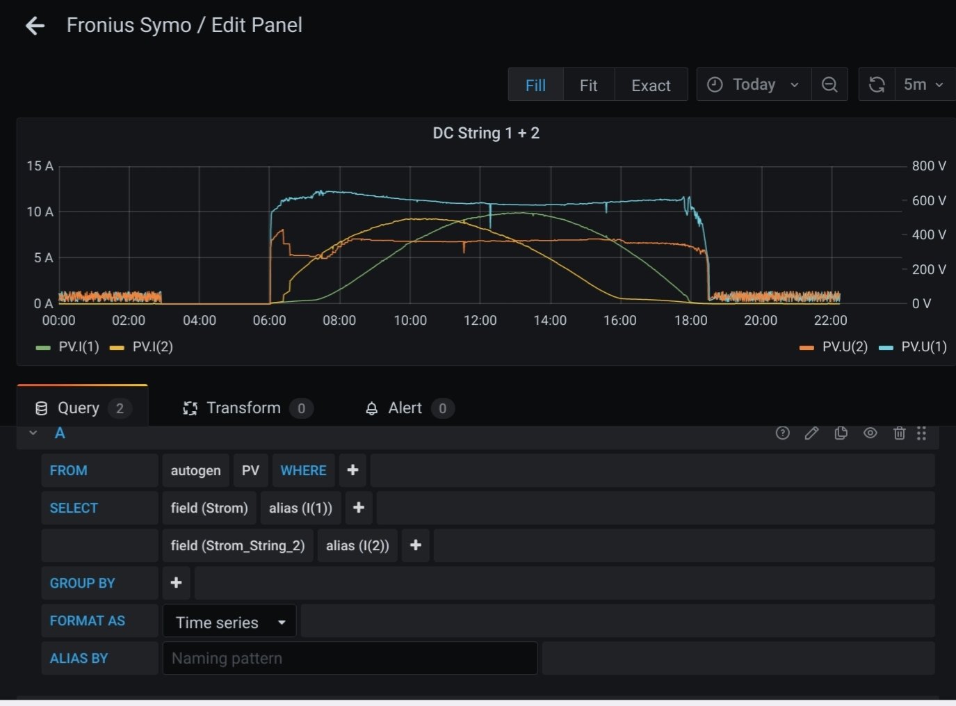Toggle query A visibility with eye icon
The height and width of the screenshot is (706, 956).
tap(870, 433)
